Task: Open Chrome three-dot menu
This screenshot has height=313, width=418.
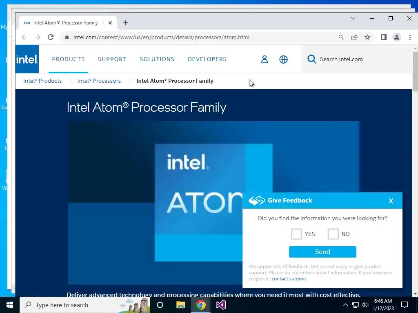Action: [410, 37]
